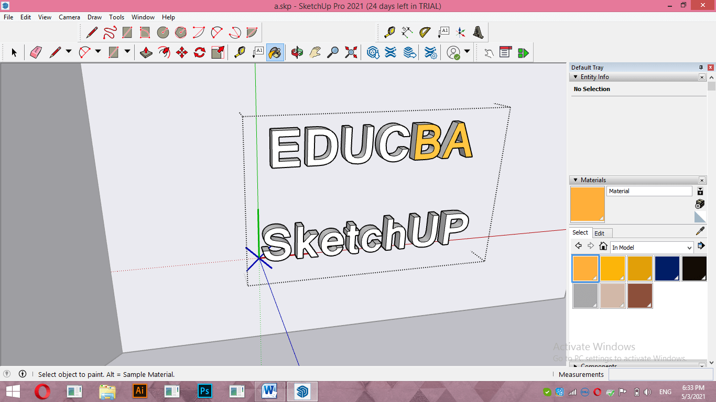Open the materials Details menu arrow
Screen dimensions: 716x402
701,246
